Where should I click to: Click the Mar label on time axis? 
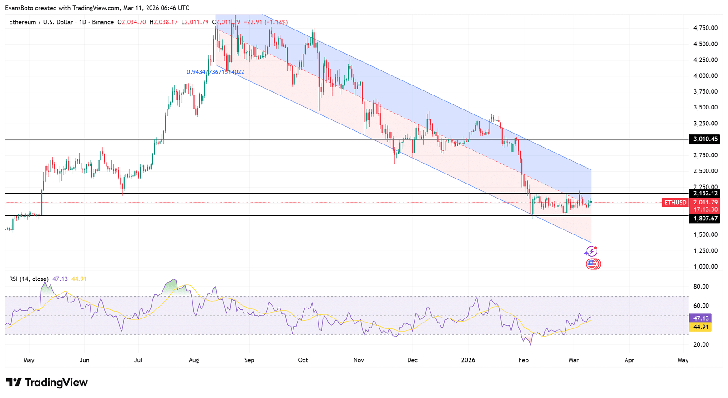(x=574, y=360)
